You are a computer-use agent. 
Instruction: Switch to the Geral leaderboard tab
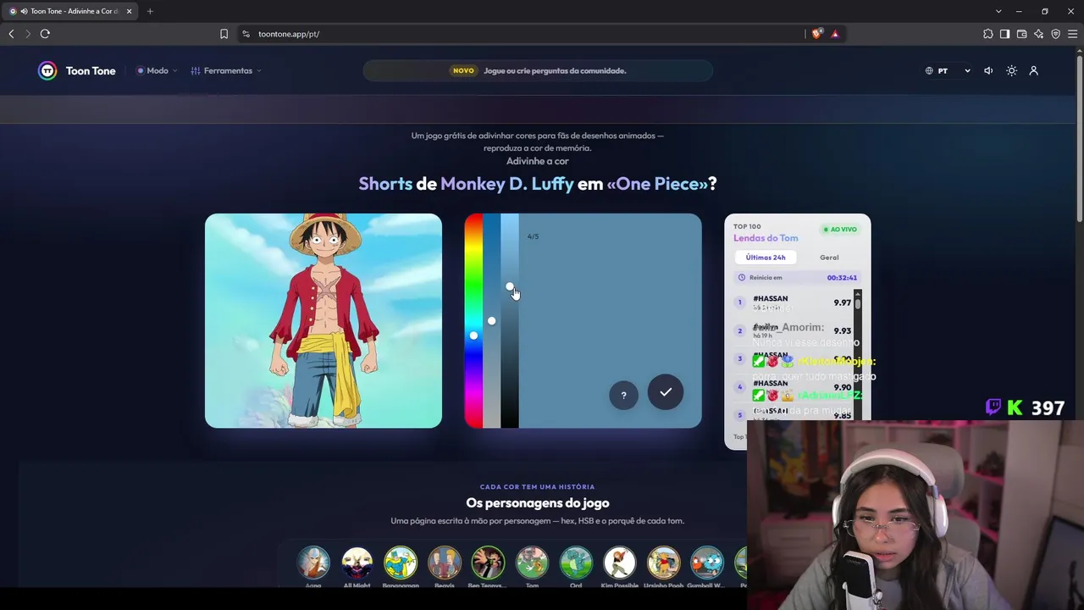(x=829, y=258)
